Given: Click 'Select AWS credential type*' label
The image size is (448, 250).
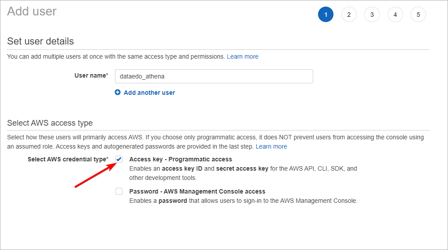Looking at the screenshot, I should 67,159.
